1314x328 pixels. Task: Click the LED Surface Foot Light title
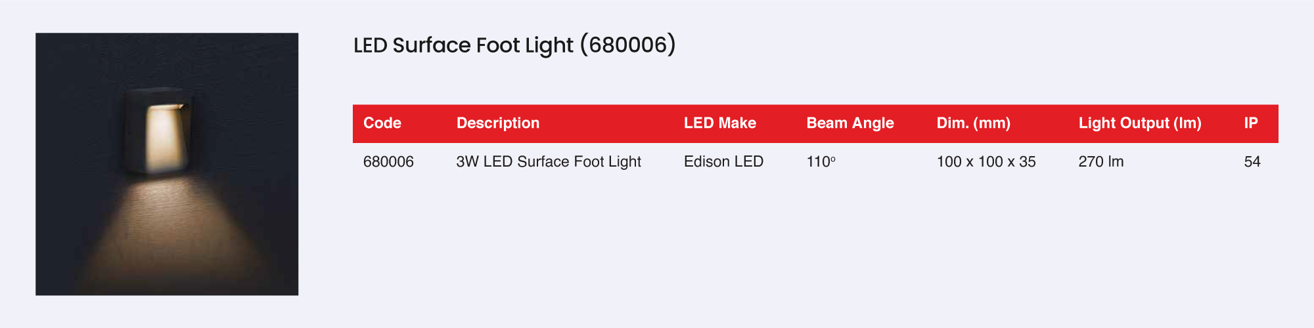463,45
